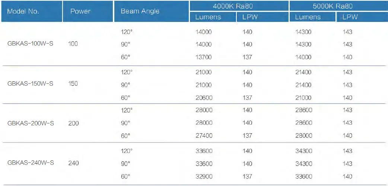
Task: Select the GBKAS-150W-S model cell
Action: (30, 84)
